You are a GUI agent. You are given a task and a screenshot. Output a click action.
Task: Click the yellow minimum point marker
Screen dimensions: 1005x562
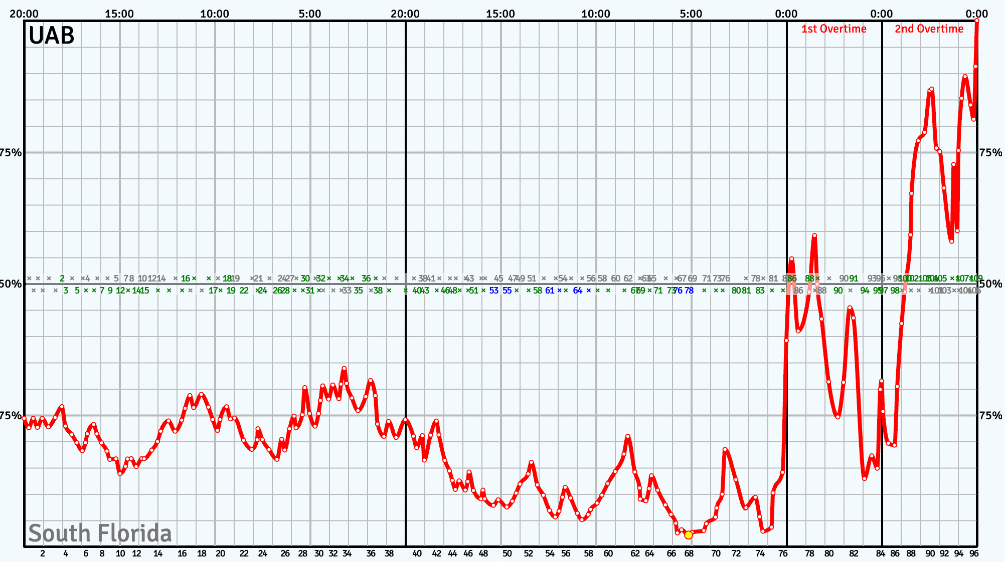(689, 535)
